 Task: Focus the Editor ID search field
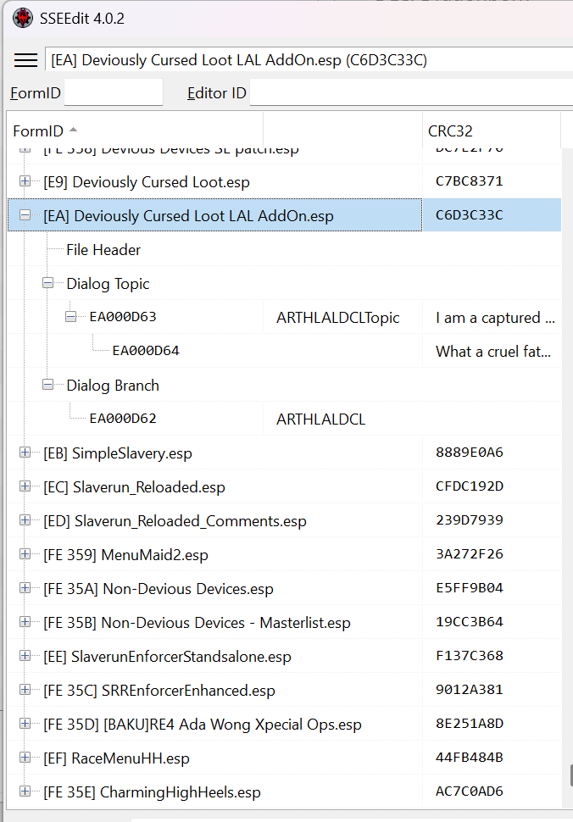(x=411, y=92)
